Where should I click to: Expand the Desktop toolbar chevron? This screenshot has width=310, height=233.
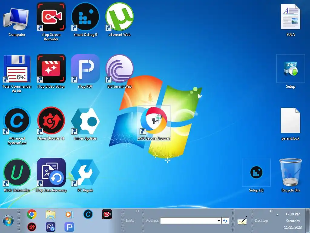(272, 211)
